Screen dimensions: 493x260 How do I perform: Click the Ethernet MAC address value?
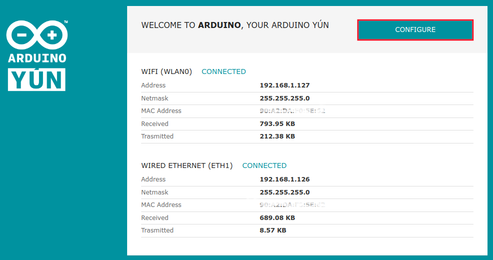pyautogui.click(x=292, y=205)
